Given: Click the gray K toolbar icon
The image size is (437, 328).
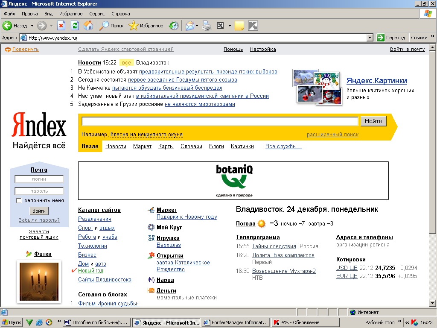Looking at the screenshot, I should (x=253, y=26).
